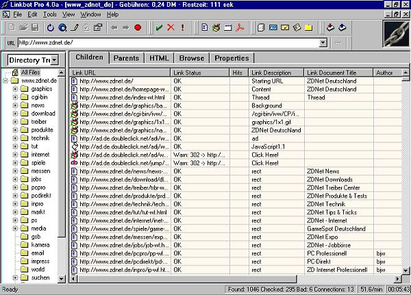Open the Help menu
411x295 pixels.
point(113,14)
